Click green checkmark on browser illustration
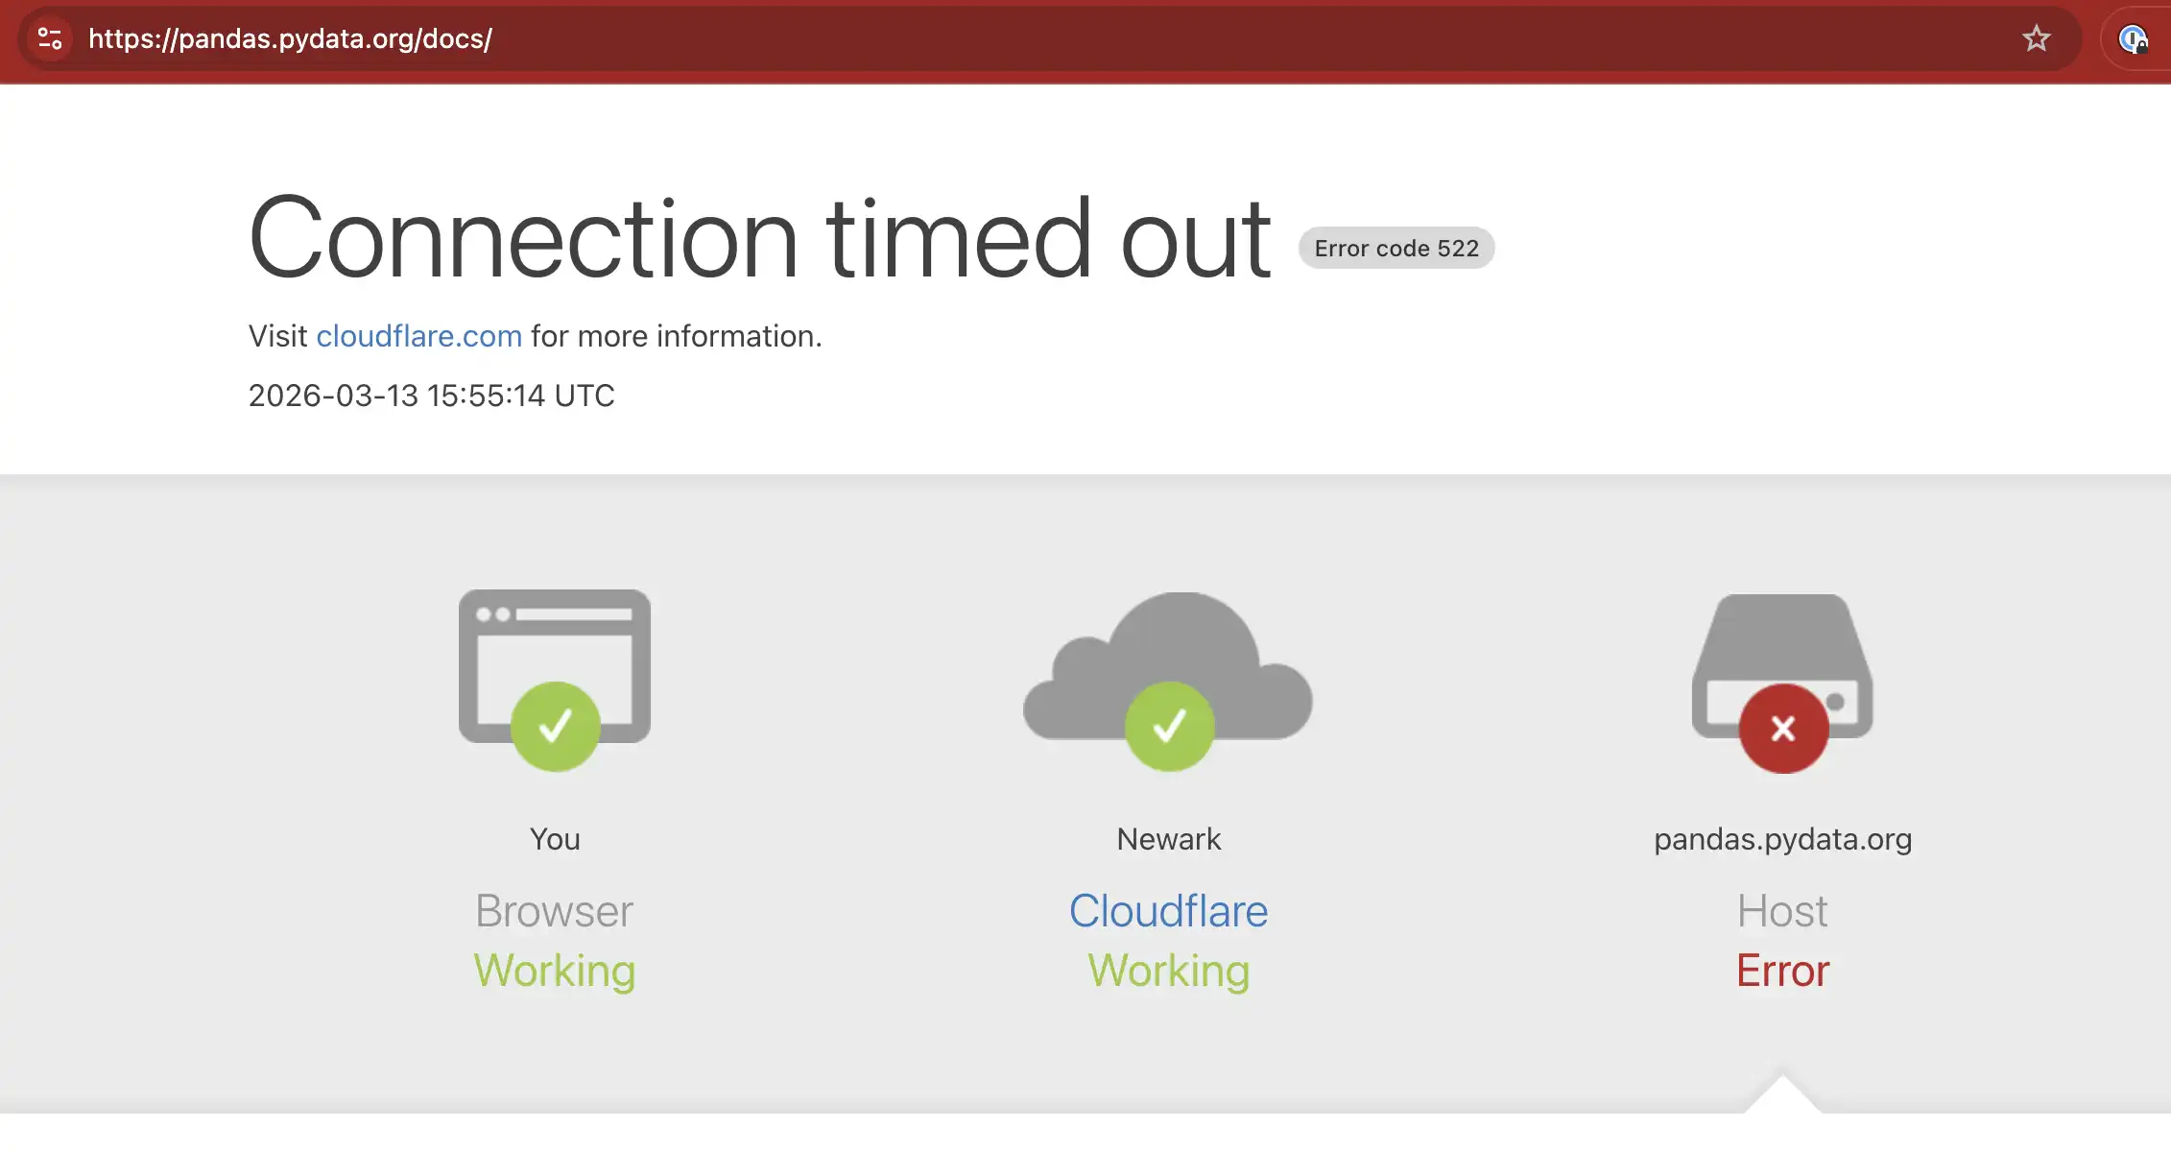Image resolution: width=2171 pixels, height=1152 pixels. [555, 727]
